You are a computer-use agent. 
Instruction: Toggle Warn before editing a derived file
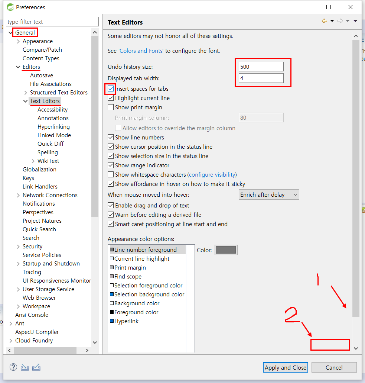point(111,215)
